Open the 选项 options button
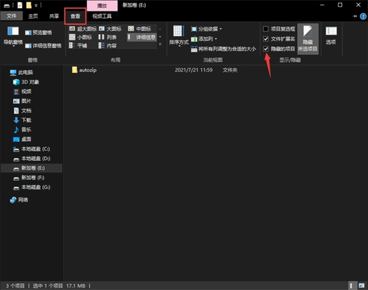368x290 pixels. pos(331,35)
